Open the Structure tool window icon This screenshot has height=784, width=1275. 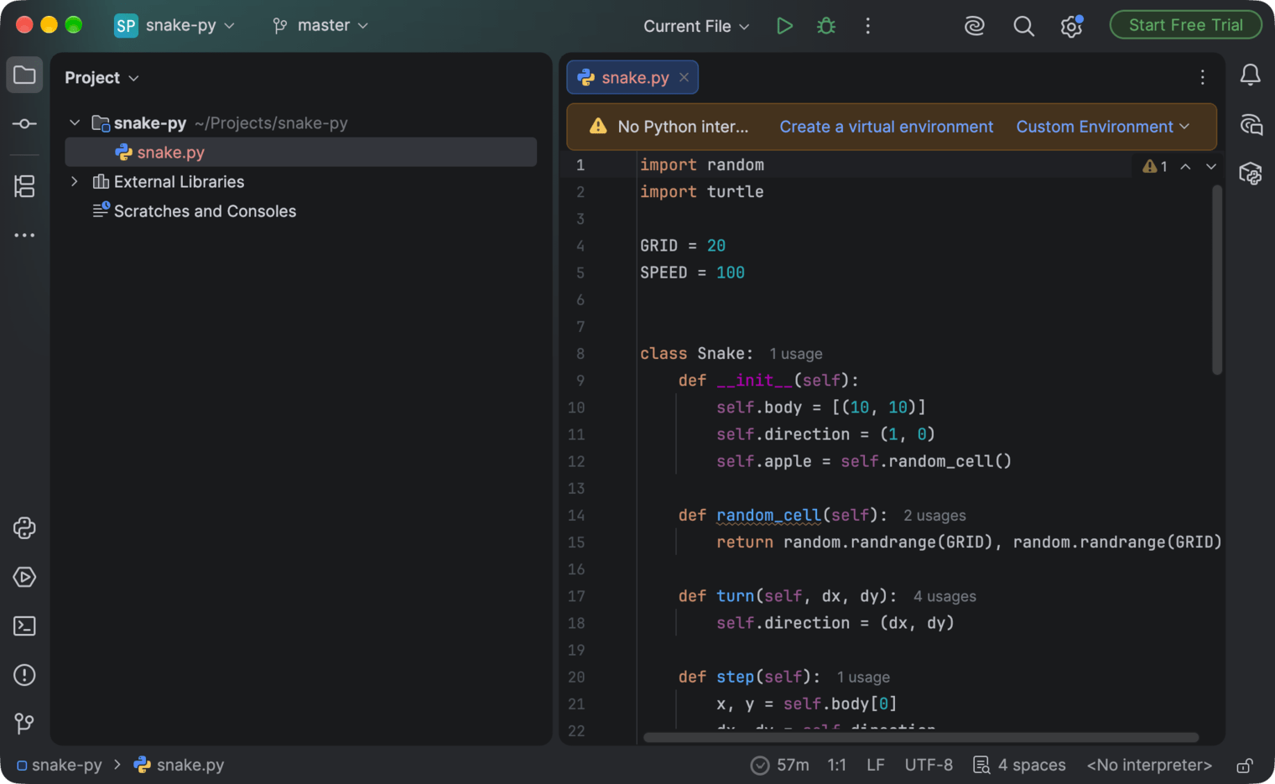click(24, 186)
